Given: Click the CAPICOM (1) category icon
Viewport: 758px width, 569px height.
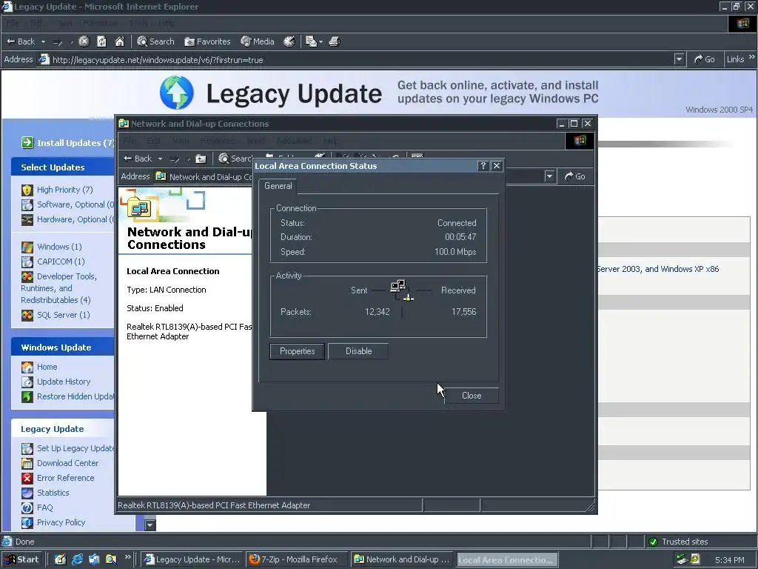Looking at the screenshot, I should (x=27, y=262).
